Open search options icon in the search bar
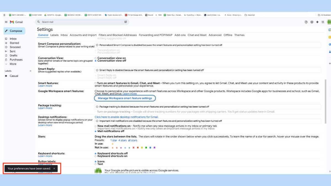 pos(126,22)
